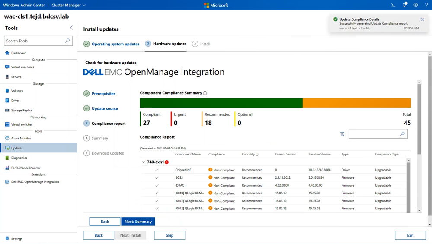This screenshot has width=432, height=244.
Task: Click the Performance Monitor icon
Action: 7,168
